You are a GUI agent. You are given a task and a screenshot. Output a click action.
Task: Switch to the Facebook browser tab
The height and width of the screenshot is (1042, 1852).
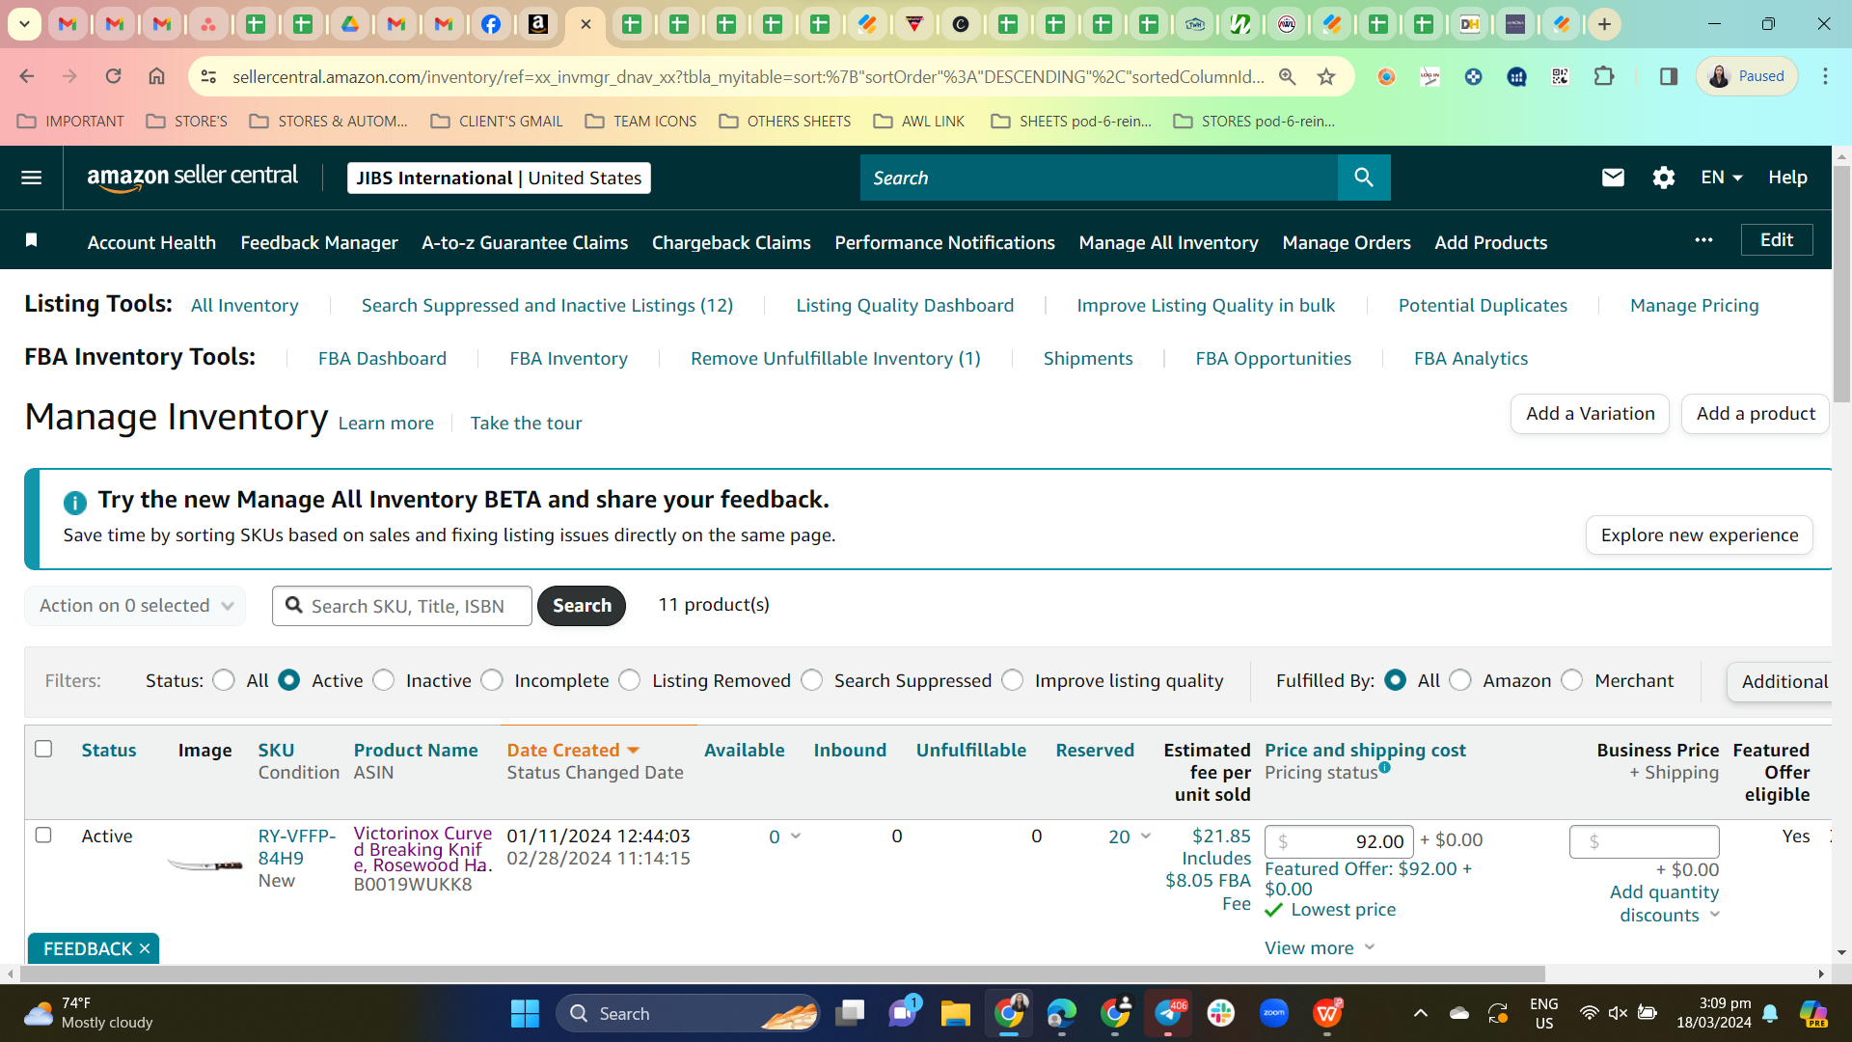(x=491, y=24)
